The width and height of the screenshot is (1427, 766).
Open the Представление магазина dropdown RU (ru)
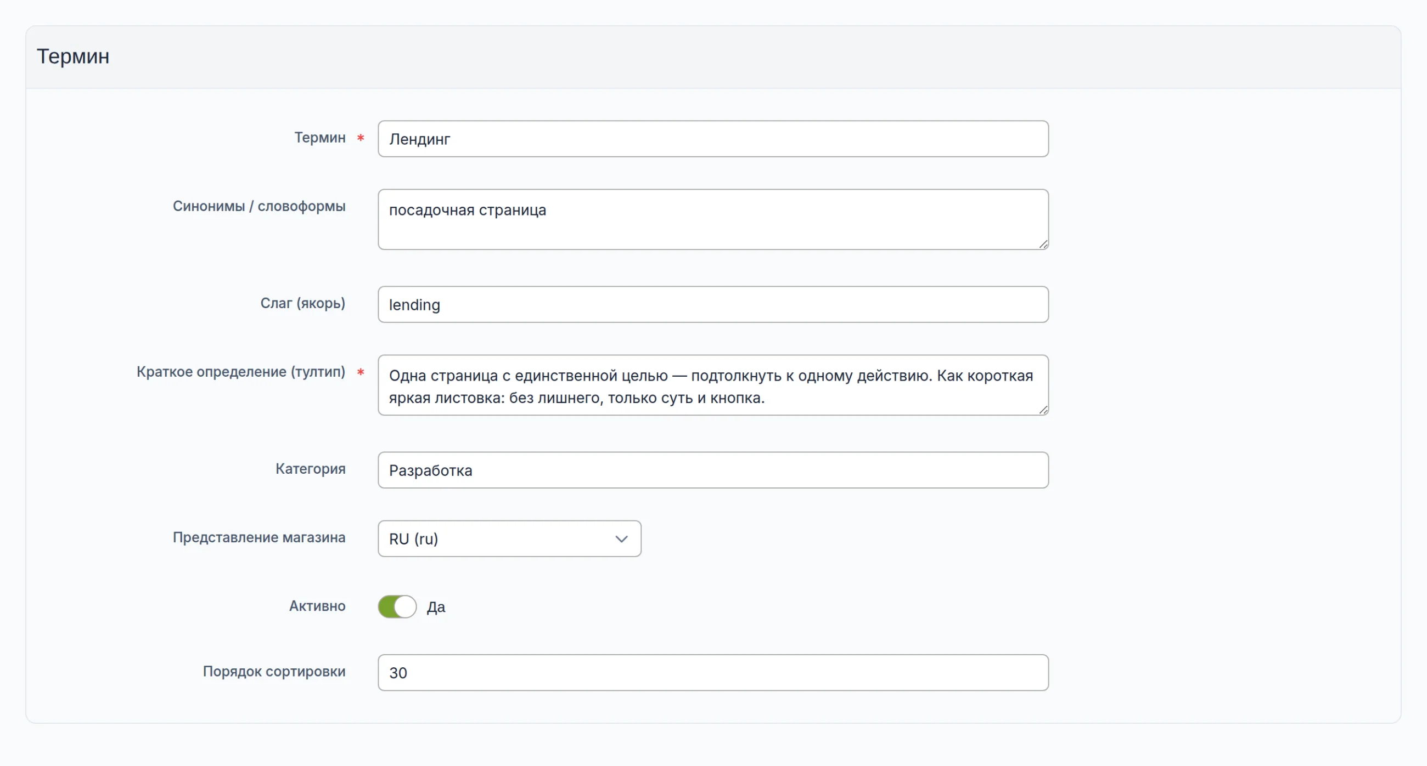[509, 538]
